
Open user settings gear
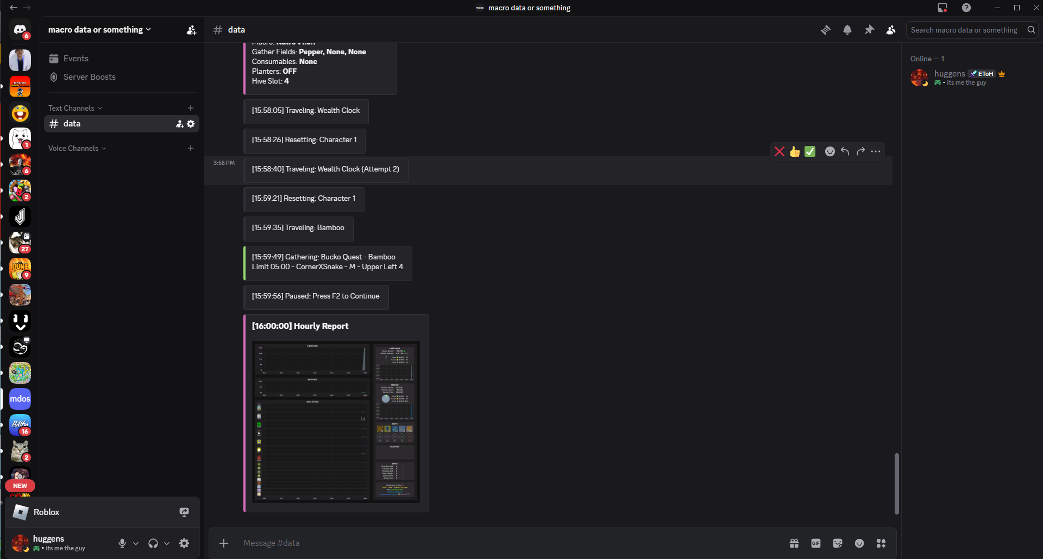pyautogui.click(x=184, y=543)
